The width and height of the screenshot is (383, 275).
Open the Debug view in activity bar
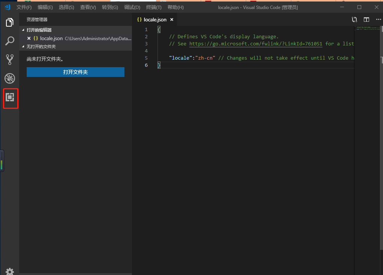click(x=9, y=78)
